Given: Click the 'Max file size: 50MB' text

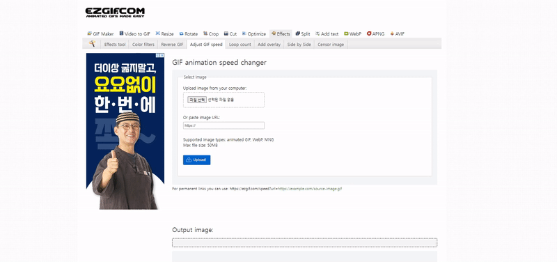Looking at the screenshot, I should point(201,146).
